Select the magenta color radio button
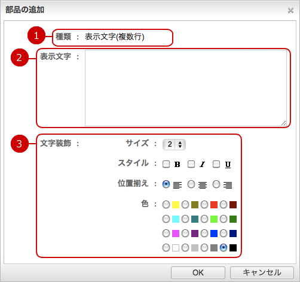 point(166,234)
